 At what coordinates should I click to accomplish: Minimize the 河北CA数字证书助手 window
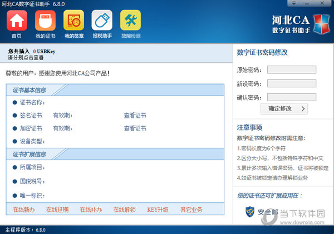307,3
